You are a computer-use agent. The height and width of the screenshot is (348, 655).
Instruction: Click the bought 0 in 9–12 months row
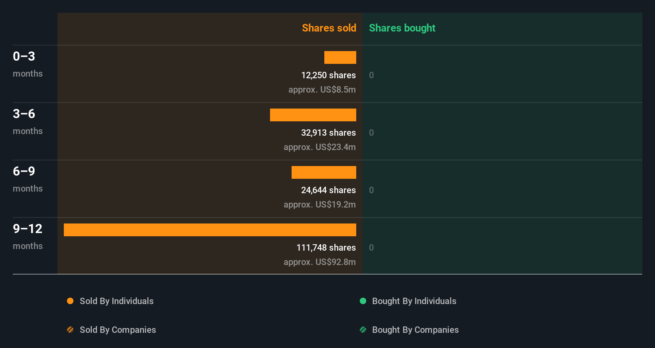tap(371, 247)
